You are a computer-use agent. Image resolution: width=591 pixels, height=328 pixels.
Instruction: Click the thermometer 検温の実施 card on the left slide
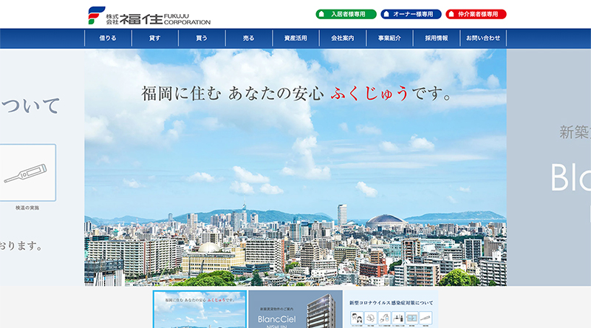coord(27,173)
